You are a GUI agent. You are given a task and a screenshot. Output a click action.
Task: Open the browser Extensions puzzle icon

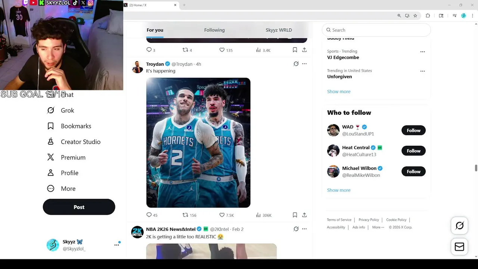pyautogui.click(x=428, y=16)
